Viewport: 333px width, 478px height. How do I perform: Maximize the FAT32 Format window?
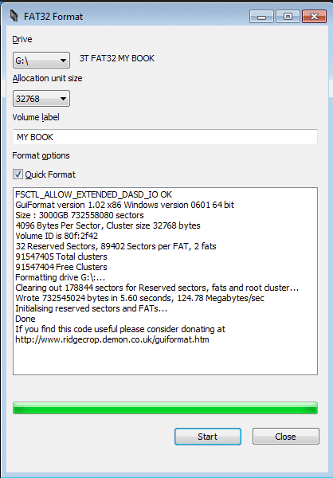pyautogui.click(x=288, y=17)
